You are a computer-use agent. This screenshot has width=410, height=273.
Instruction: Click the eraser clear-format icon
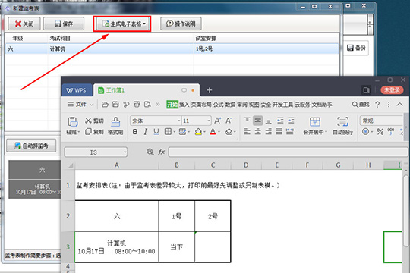[229, 132]
